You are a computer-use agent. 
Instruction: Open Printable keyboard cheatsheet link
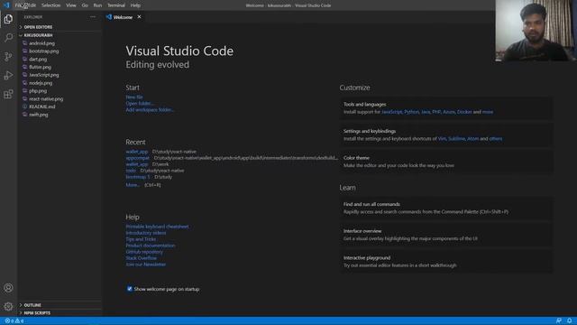157,227
